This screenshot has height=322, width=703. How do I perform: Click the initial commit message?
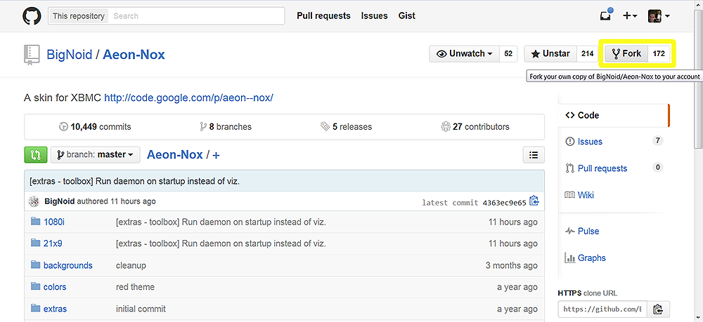141,309
